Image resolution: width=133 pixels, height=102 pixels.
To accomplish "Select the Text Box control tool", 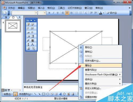I will pos(32,28).
